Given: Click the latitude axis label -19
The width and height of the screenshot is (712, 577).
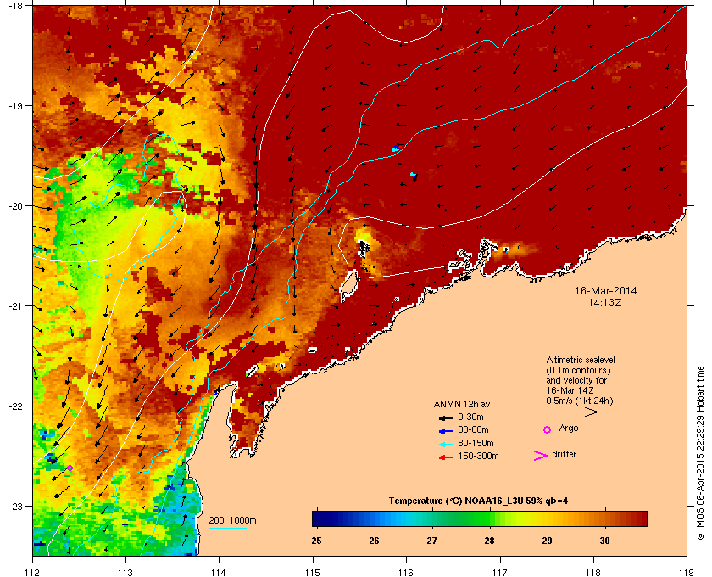Looking at the screenshot, I should click(15, 106).
